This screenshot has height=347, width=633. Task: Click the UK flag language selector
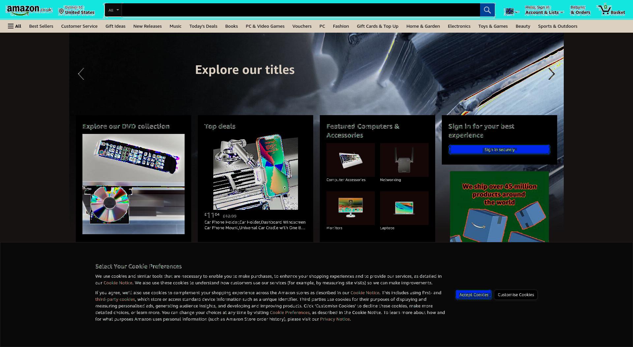pos(511,12)
